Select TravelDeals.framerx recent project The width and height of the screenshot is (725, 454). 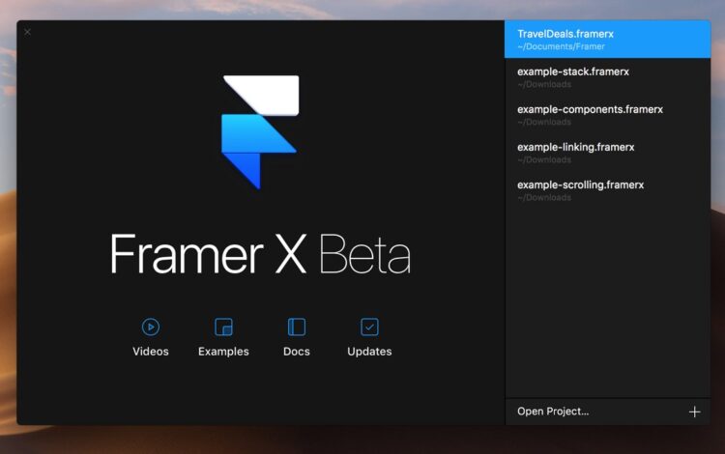point(608,40)
